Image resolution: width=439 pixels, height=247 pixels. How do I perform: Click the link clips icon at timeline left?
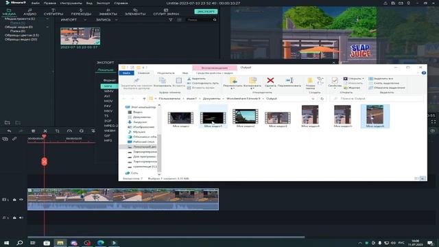pos(14,139)
